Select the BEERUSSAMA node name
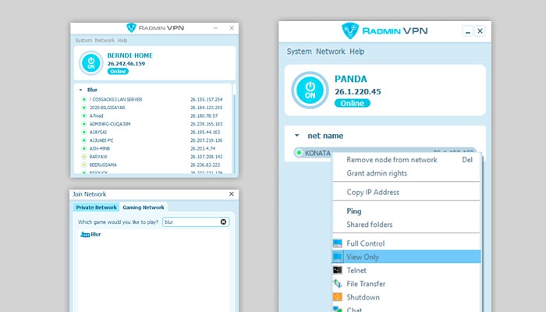The height and width of the screenshot is (312, 546). (x=103, y=165)
